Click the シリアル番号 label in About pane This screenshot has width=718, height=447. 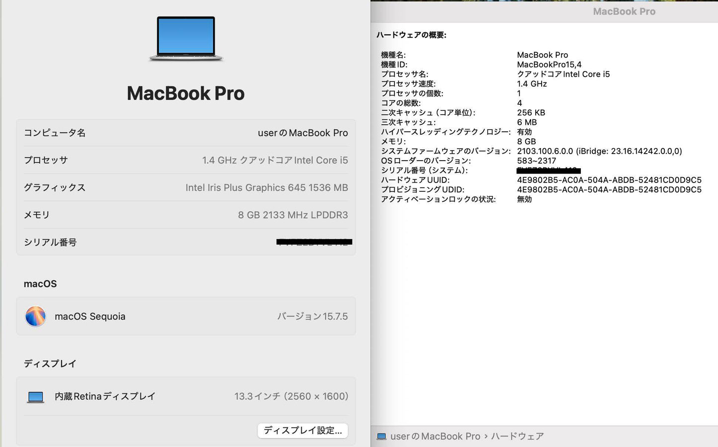[x=50, y=242]
